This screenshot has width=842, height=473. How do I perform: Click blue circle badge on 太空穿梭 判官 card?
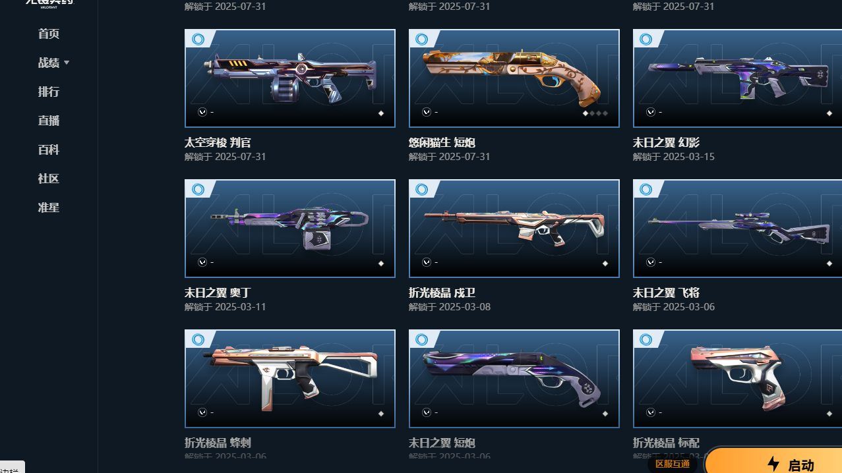tap(198, 40)
